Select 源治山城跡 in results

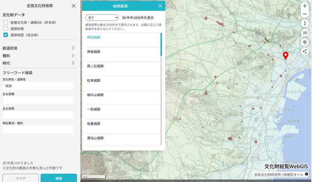pyautogui.click(x=123, y=140)
